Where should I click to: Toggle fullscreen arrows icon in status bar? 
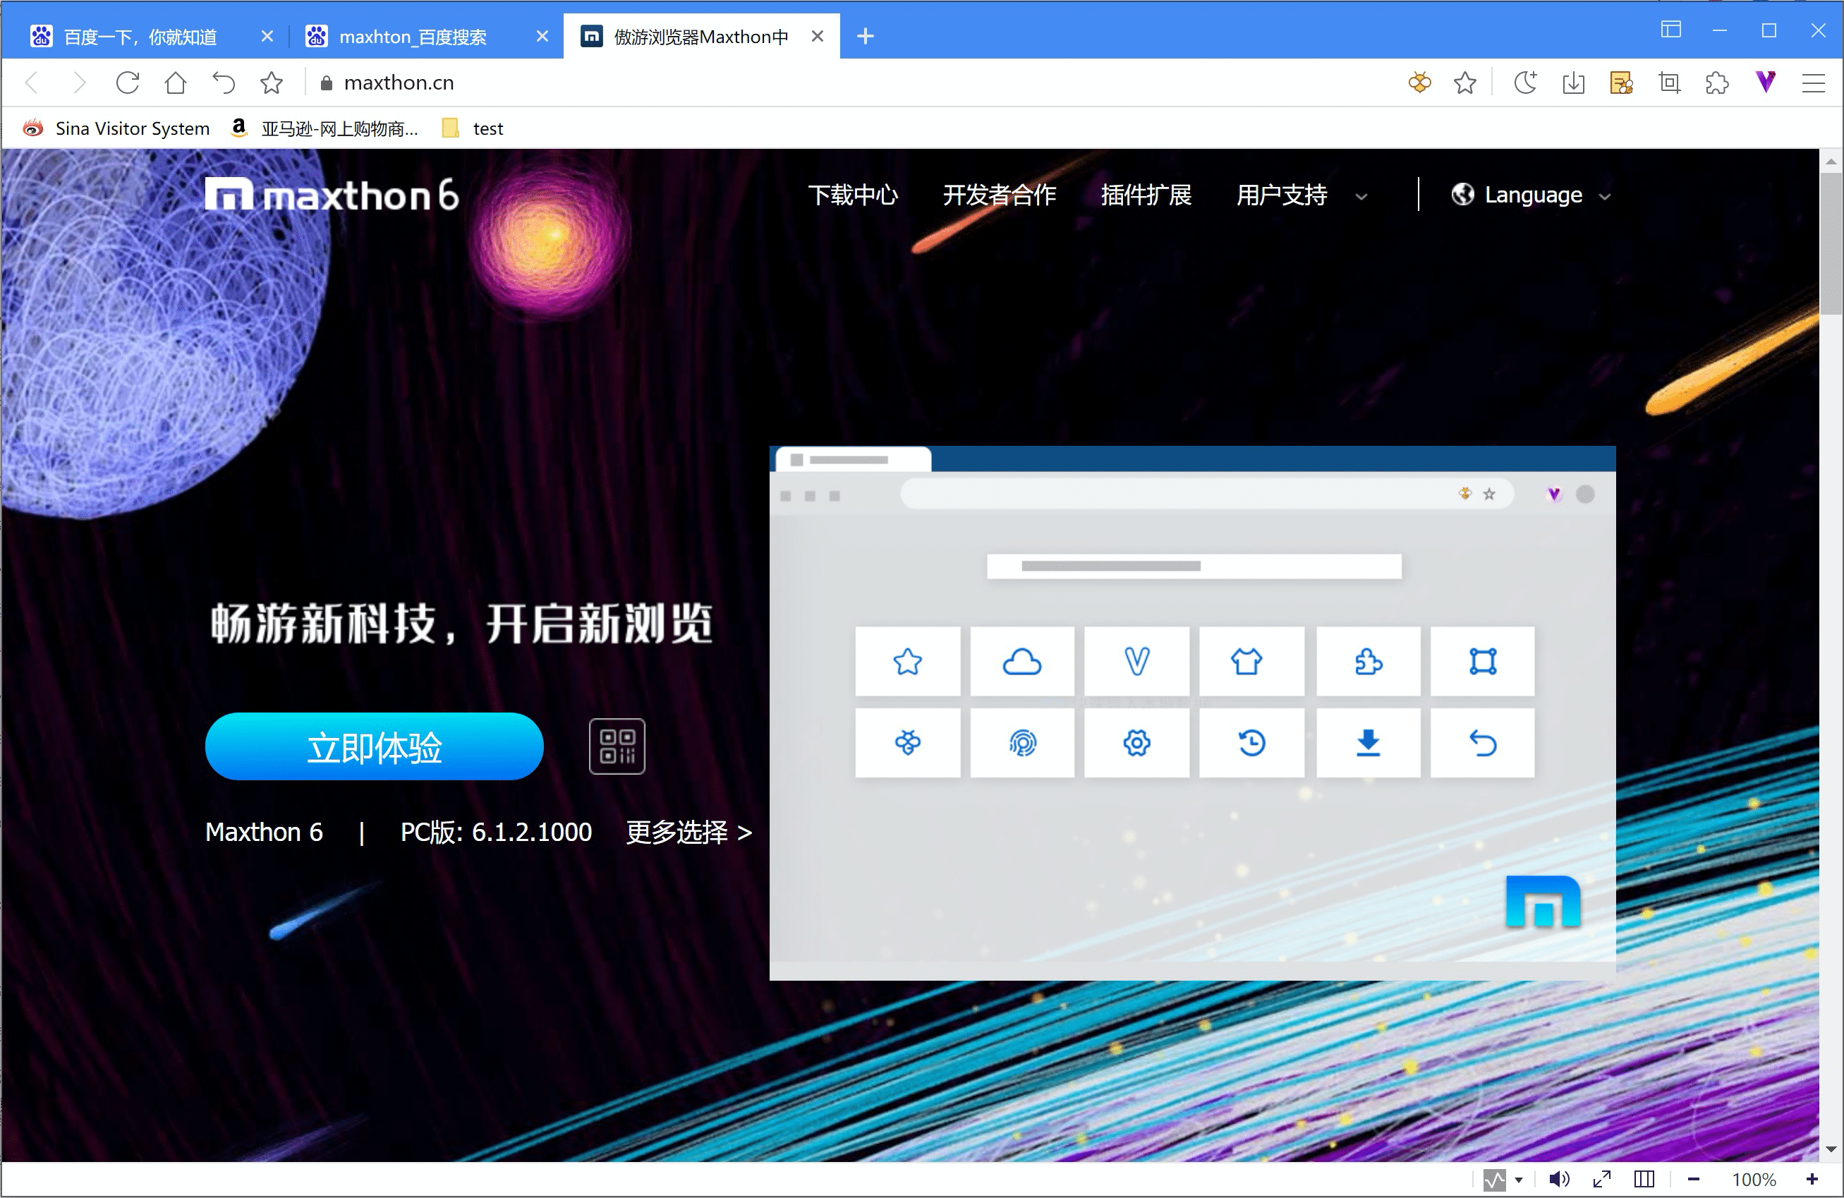(1601, 1180)
